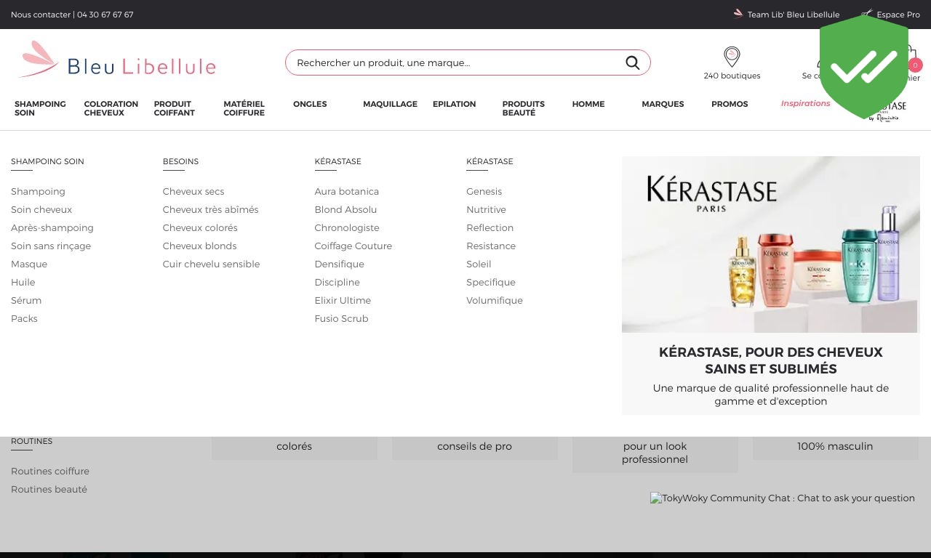Screen dimensions: 931x558
Task: Open the Ongles menu
Action: pos(310,104)
